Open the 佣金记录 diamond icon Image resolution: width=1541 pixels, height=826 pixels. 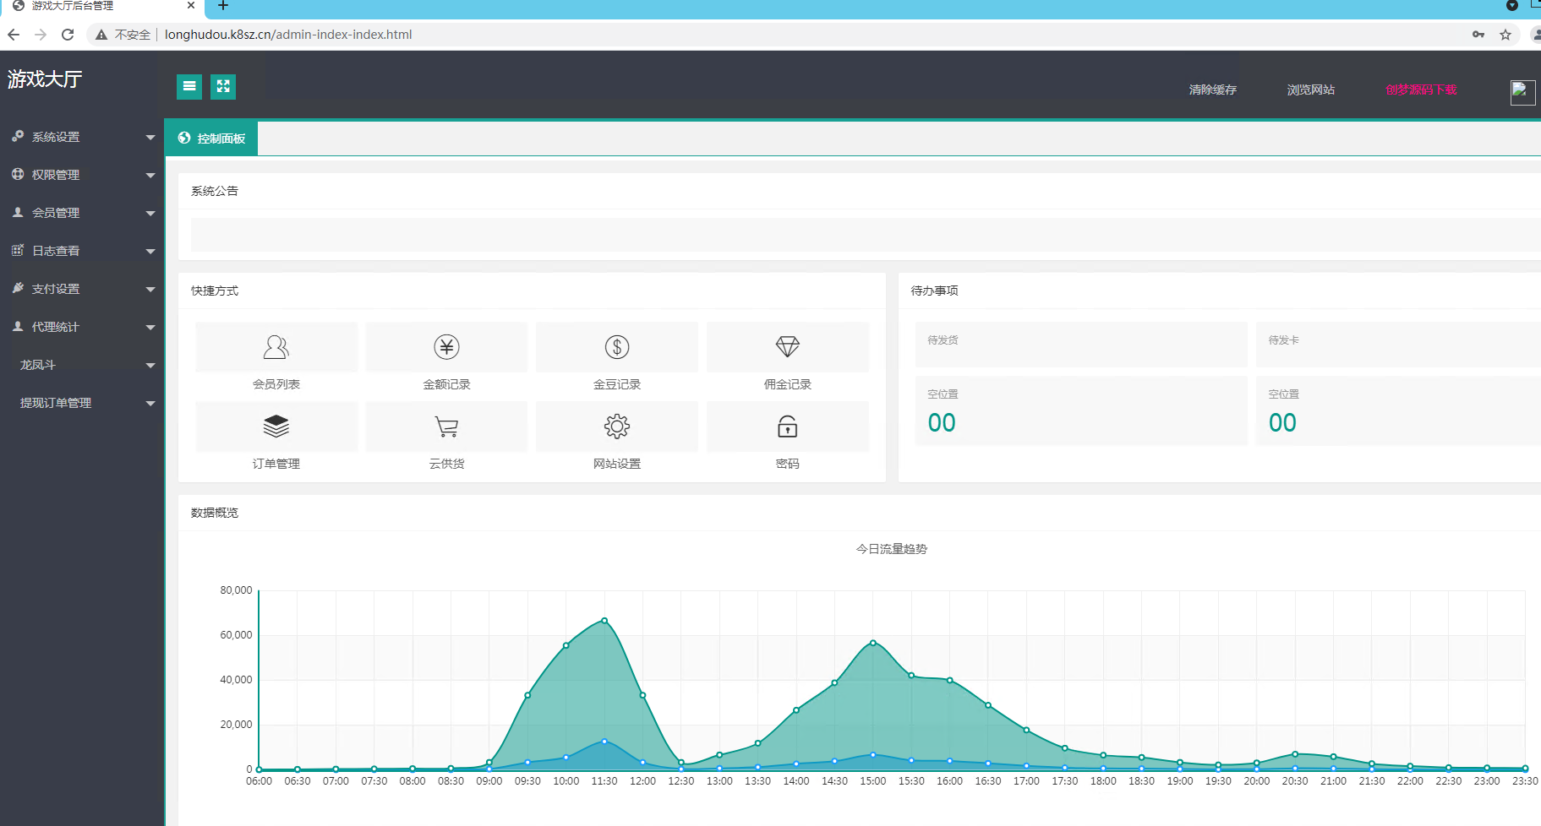pos(787,347)
